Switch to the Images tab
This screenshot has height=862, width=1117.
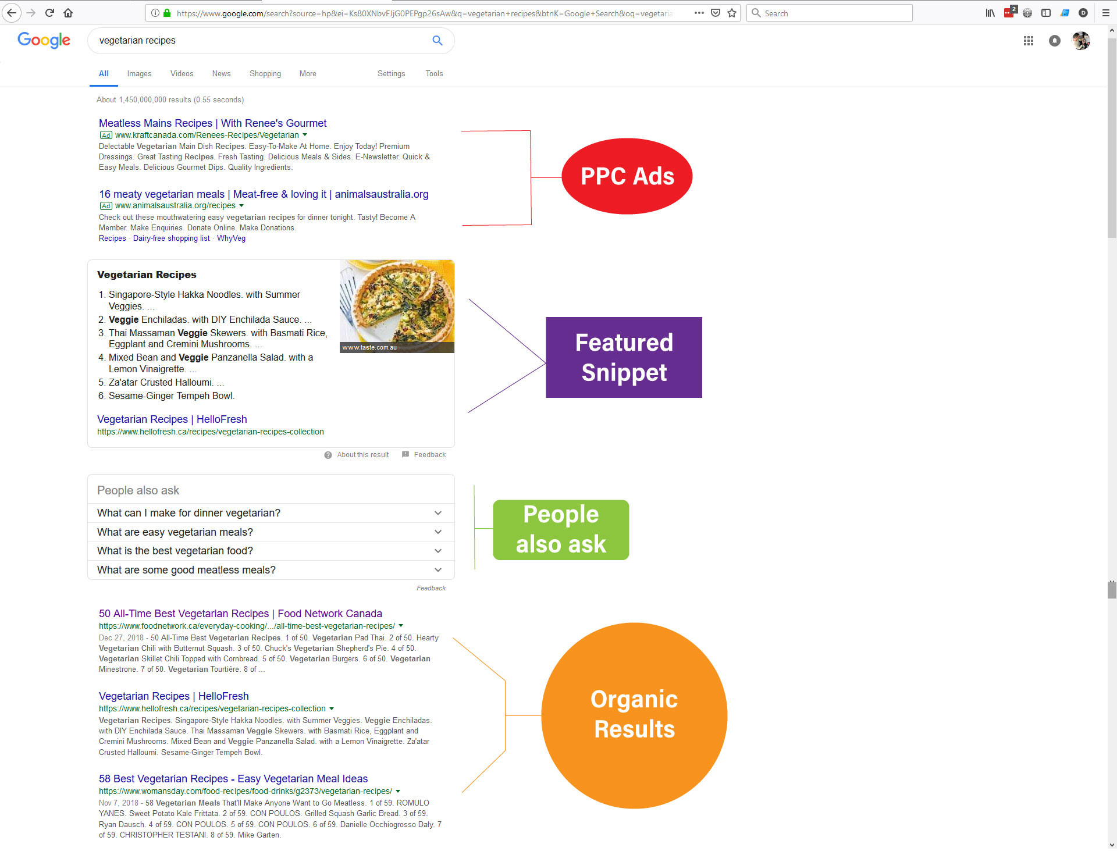(x=139, y=73)
